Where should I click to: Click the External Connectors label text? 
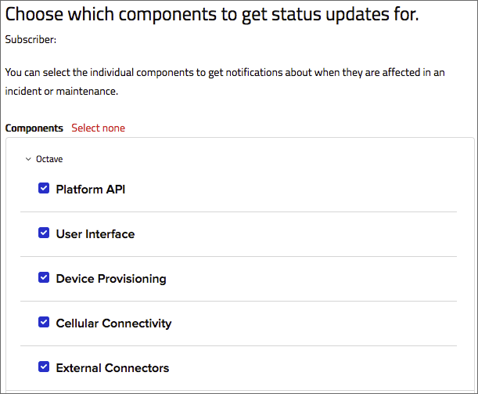pos(113,368)
